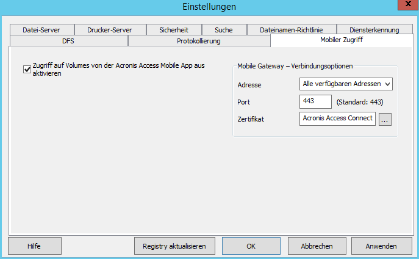This screenshot has width=419, height=259.
Task: Open the Diensterkennung tab
Action: 374,30
